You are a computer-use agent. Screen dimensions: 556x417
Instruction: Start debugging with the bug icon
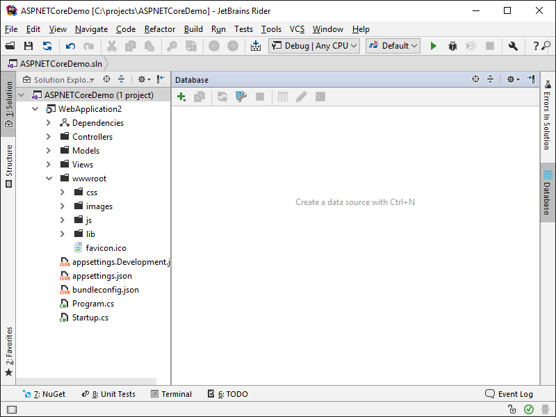[452, 46]
